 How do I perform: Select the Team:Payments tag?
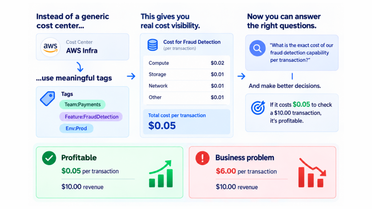82,104
